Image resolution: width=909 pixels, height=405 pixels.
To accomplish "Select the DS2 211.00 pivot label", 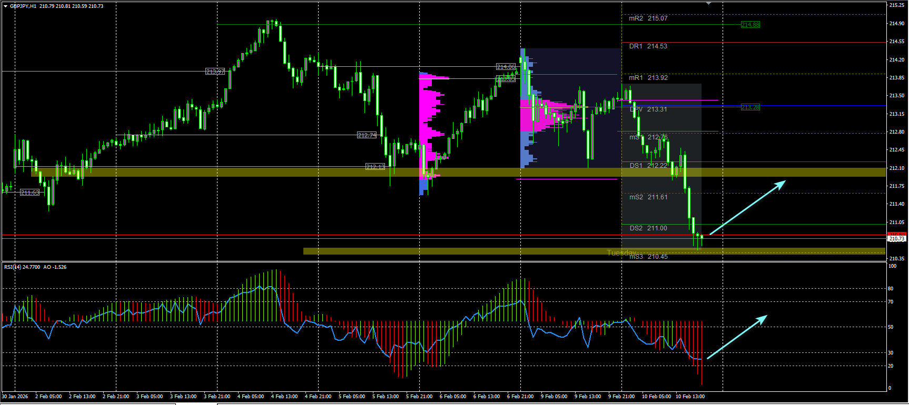I will [x=648, y=228].
